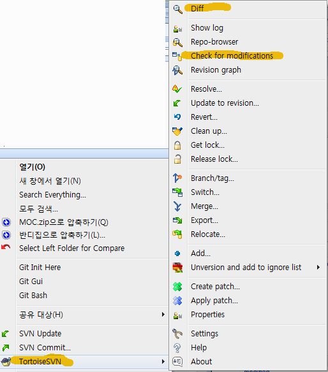The height and width of the screenshot is (372, 328).
Task: Click the Settings wrench icon
Action: click(177, 334)
